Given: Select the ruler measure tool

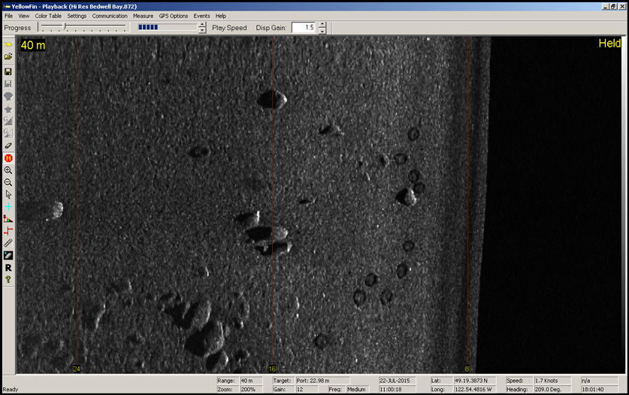Looking at the screenshot, I should (x=8, y=243).
